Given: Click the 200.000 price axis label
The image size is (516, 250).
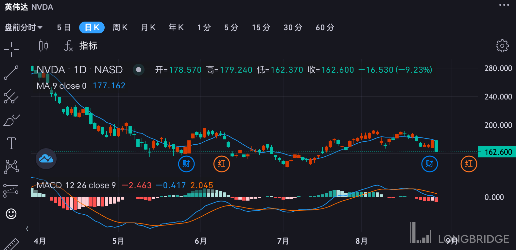Looking at the screenshot, I should tap(498, 125).
